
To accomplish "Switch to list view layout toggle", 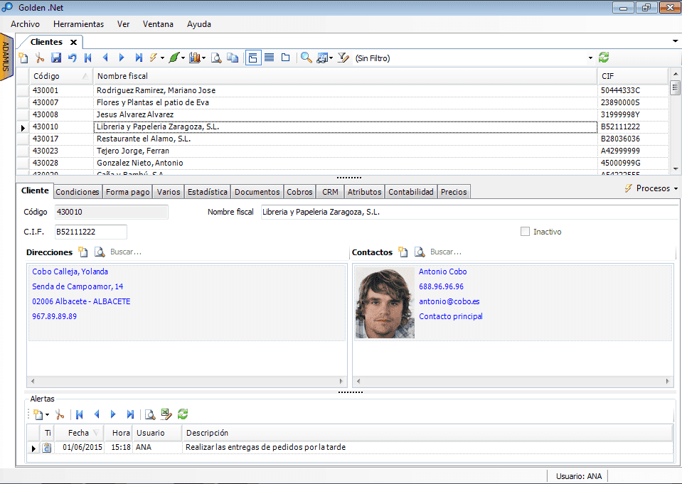I will (x=270, y=58).
